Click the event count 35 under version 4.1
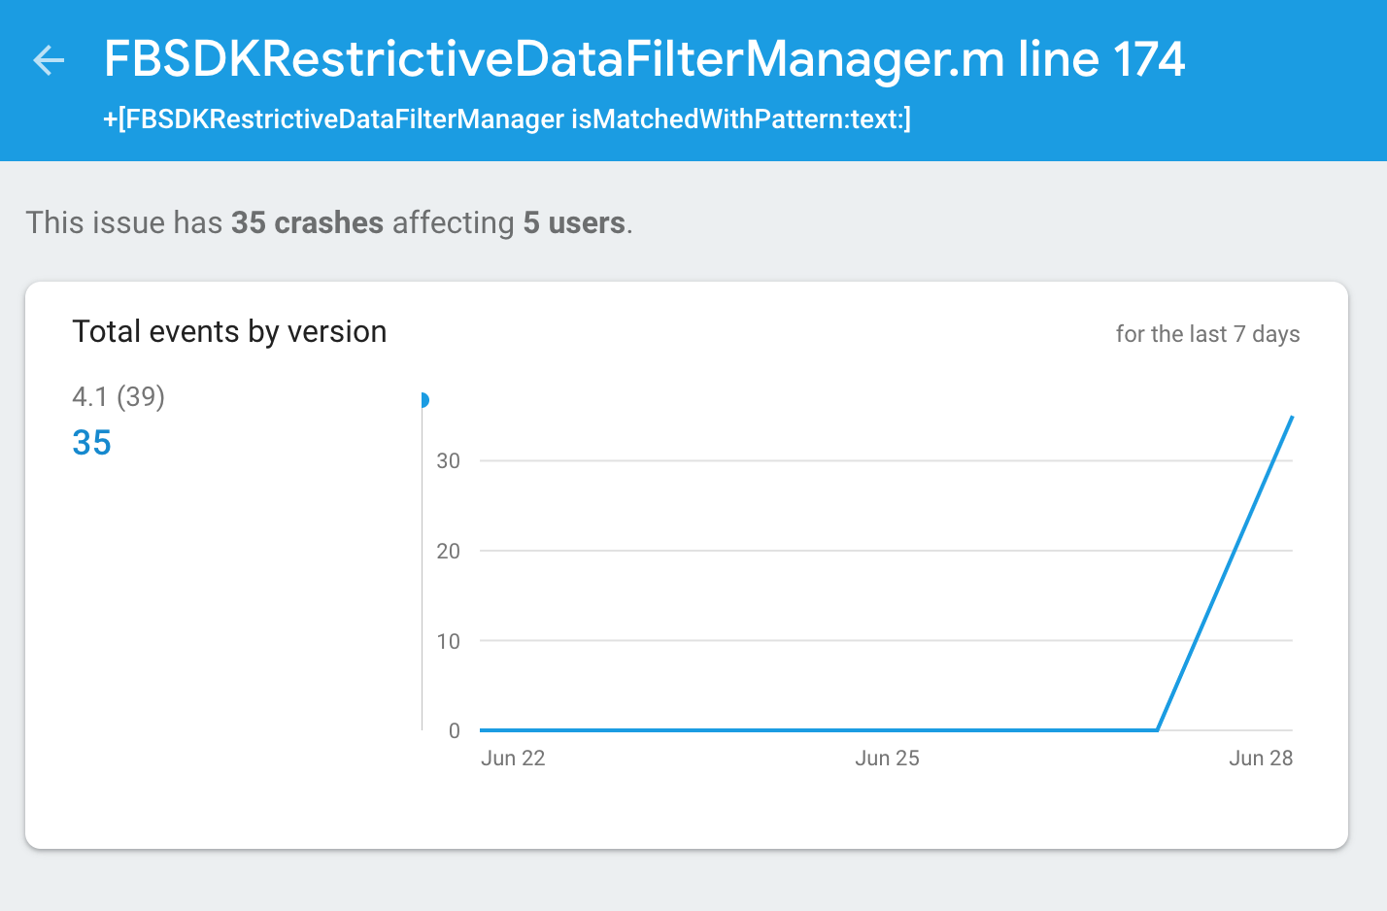The image size is (1387, 911). 90,442
